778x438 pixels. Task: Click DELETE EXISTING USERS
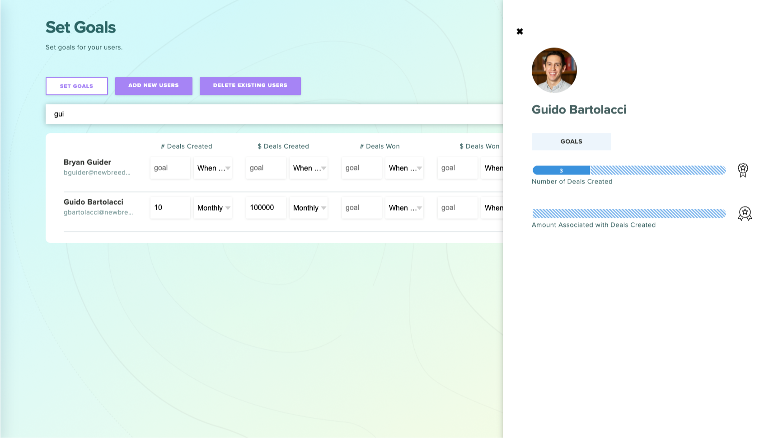tap(250, 85)
